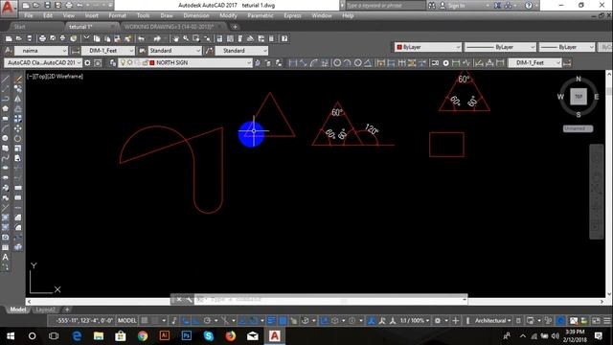613x345 pixels.
Task: Click the Linear dimension tool
Action: 292,62
